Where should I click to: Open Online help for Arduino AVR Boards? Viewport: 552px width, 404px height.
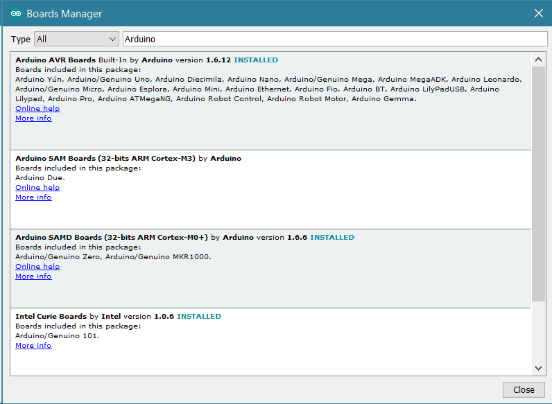coord(37,109)
